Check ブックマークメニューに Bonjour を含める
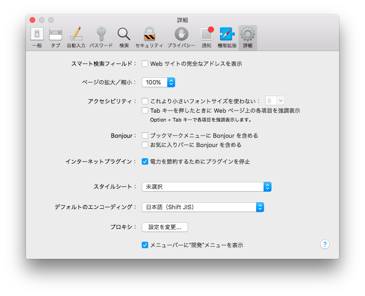The width and height of the screenshot is (365, 296). (x=145, y=135)
